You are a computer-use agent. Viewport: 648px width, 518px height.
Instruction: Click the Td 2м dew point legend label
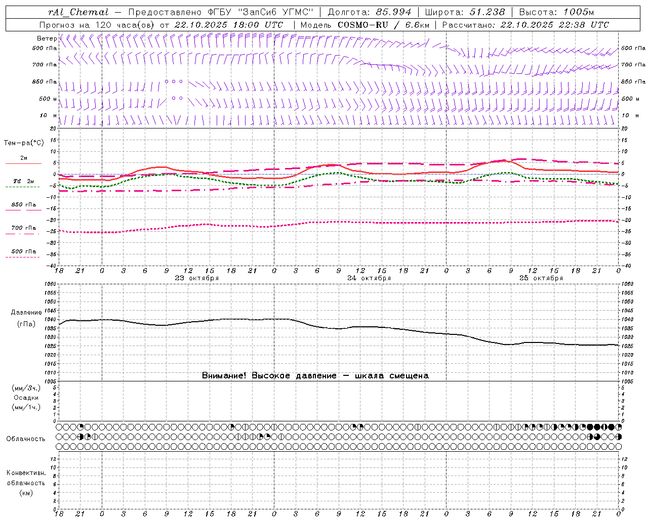tap(24, 181)
